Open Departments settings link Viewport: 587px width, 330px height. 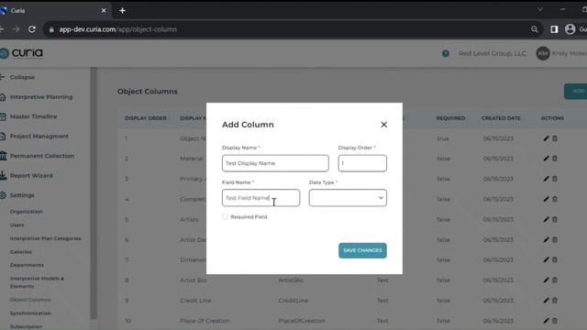[27, 265]
